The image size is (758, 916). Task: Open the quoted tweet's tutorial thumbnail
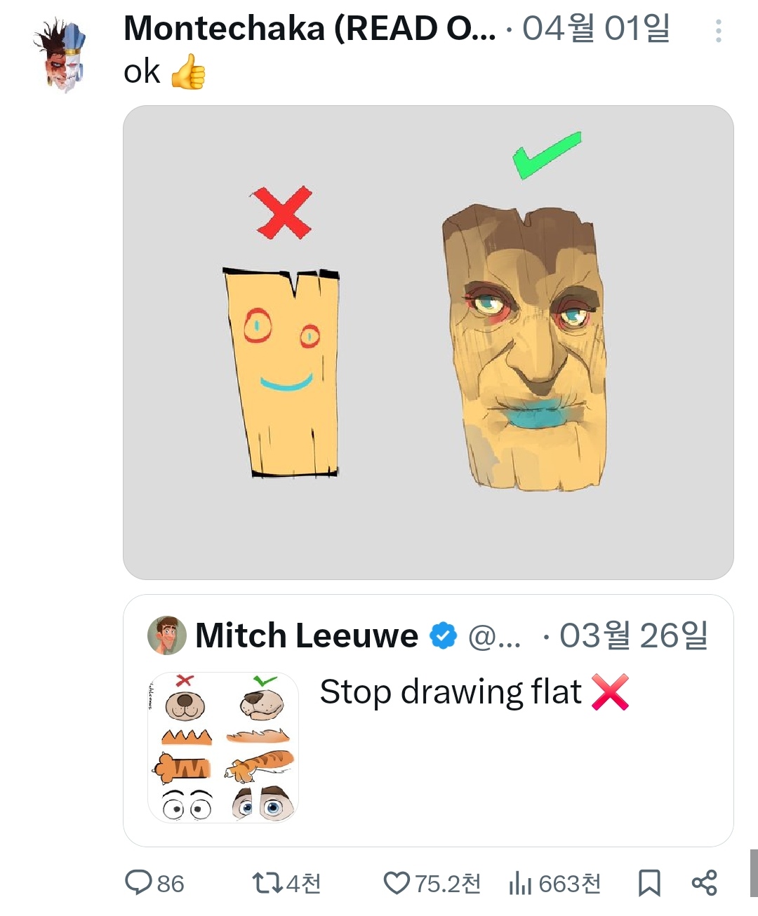[223, 747]
